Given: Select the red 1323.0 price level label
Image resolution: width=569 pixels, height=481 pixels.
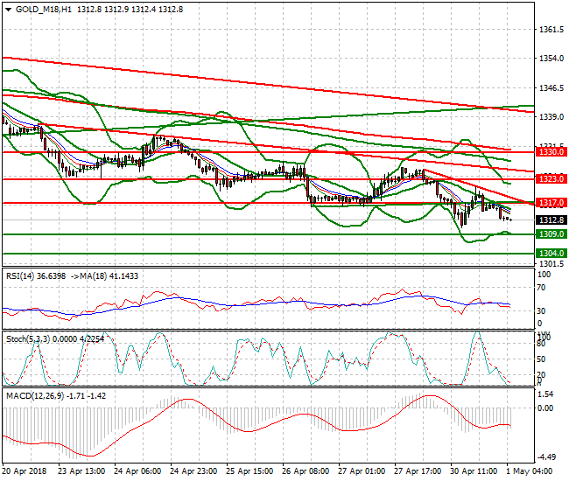Looking at the screenshot, I should click(x=551, y=178).
